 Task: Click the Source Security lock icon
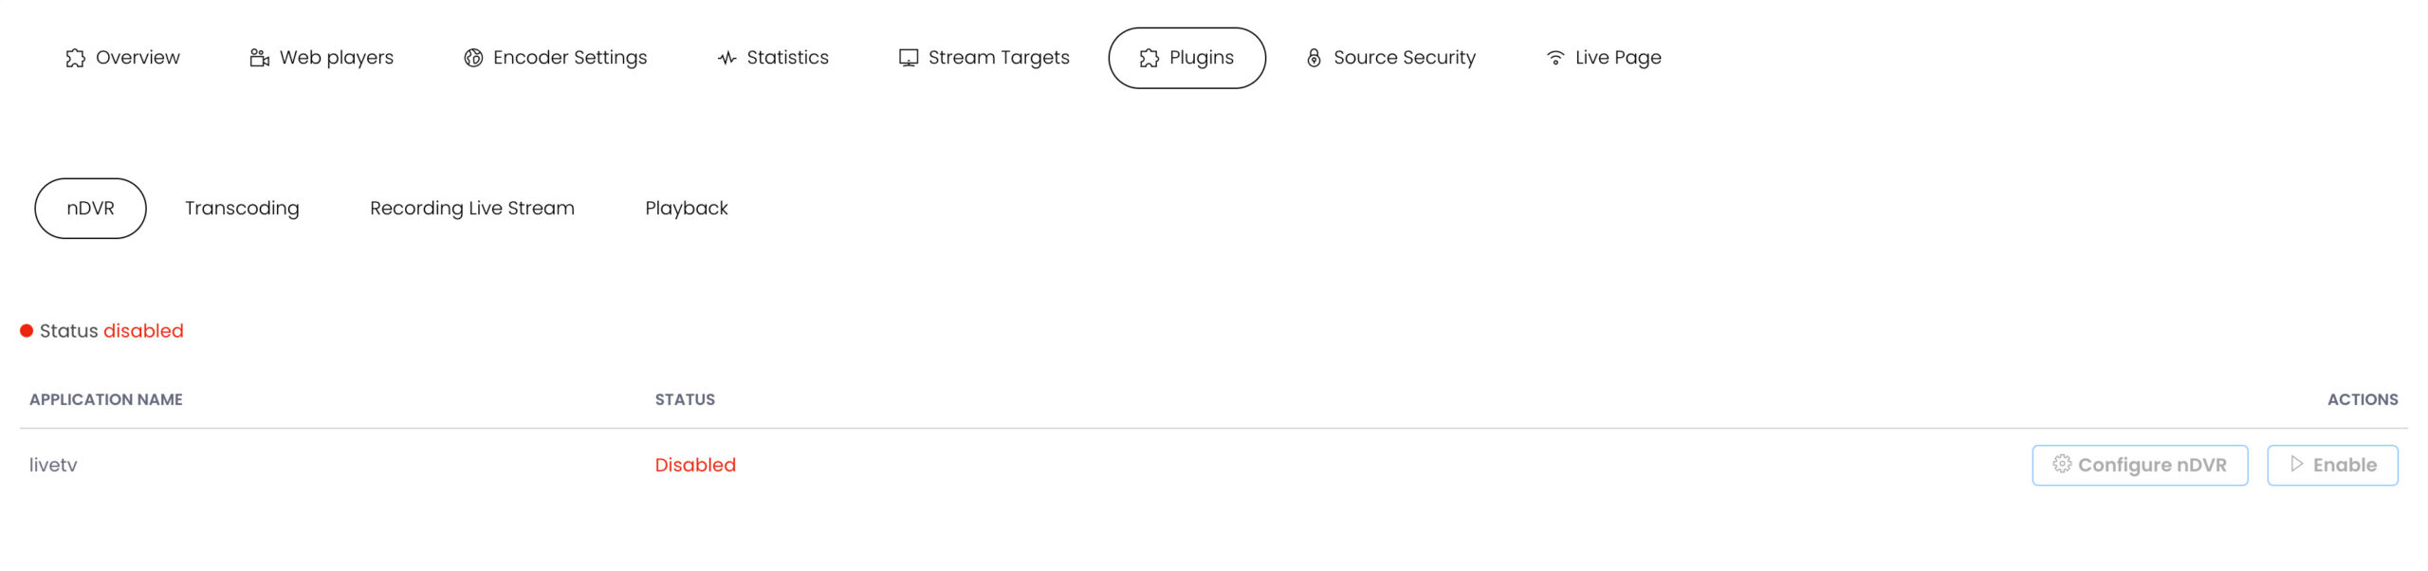(x=1314, y=58)
